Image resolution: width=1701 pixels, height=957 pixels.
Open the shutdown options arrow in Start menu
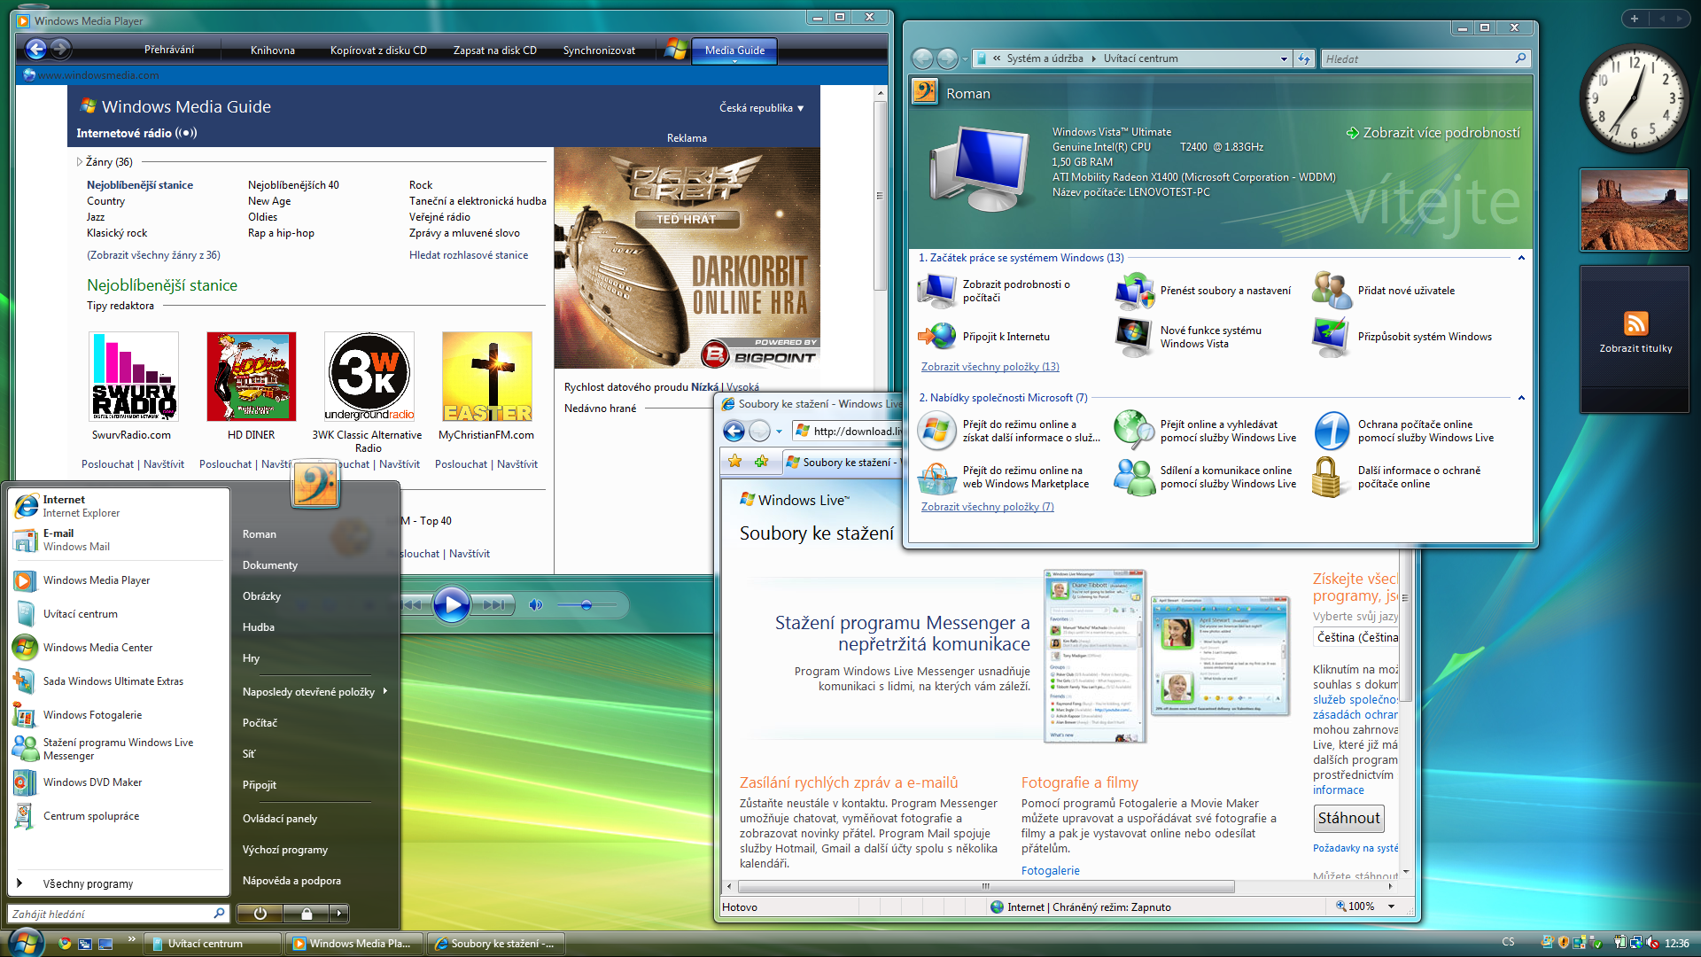338,914
